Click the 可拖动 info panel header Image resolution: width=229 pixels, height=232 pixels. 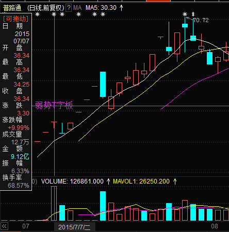pos(16,19)
